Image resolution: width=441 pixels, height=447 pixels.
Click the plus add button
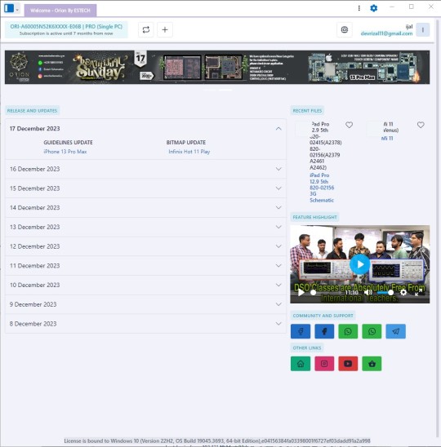165,29
